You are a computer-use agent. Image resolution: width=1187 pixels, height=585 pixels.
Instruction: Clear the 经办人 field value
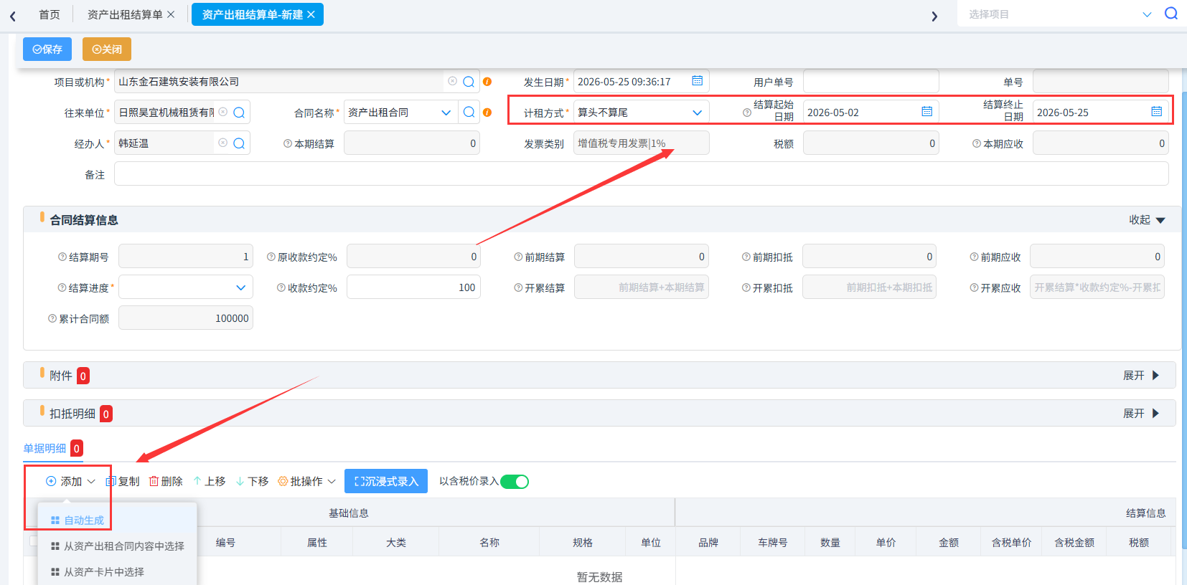(223, 143)
